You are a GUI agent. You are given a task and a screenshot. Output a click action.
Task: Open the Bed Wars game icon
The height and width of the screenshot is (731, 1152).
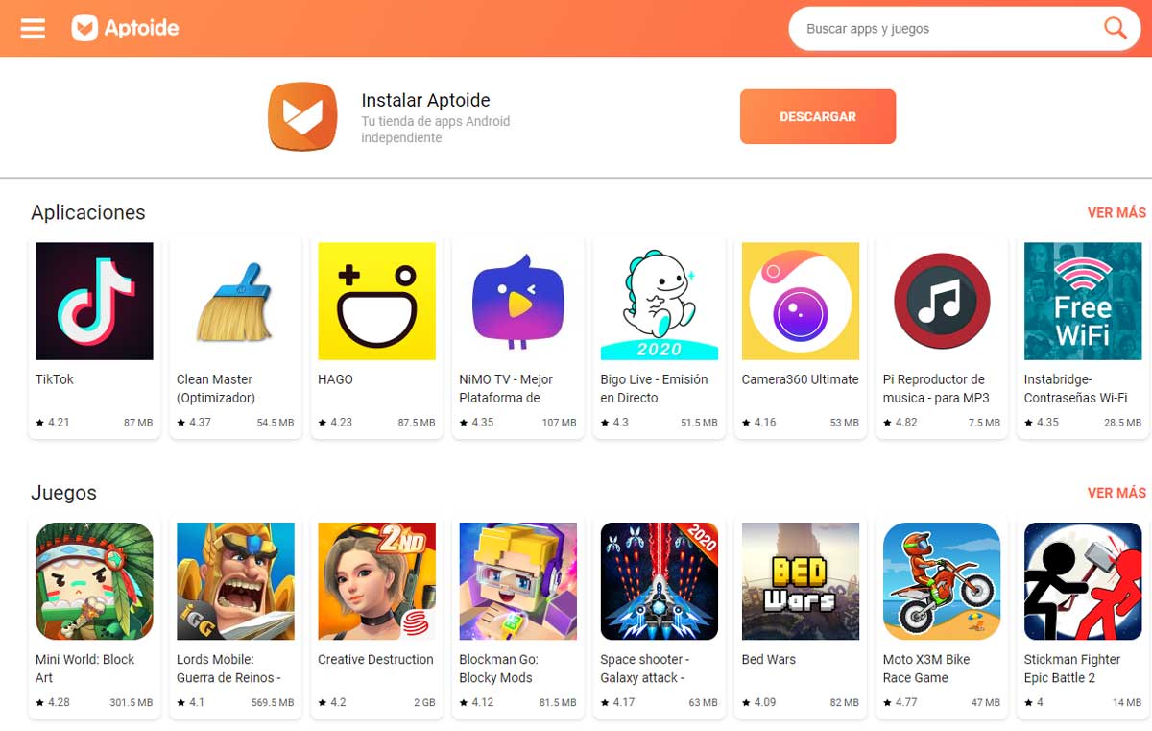pos(800,581)
